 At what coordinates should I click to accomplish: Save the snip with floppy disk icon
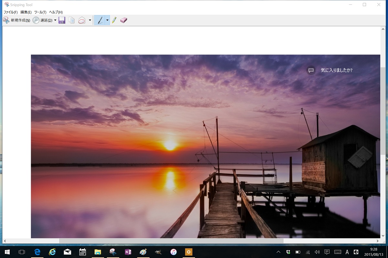pos(62,20)
